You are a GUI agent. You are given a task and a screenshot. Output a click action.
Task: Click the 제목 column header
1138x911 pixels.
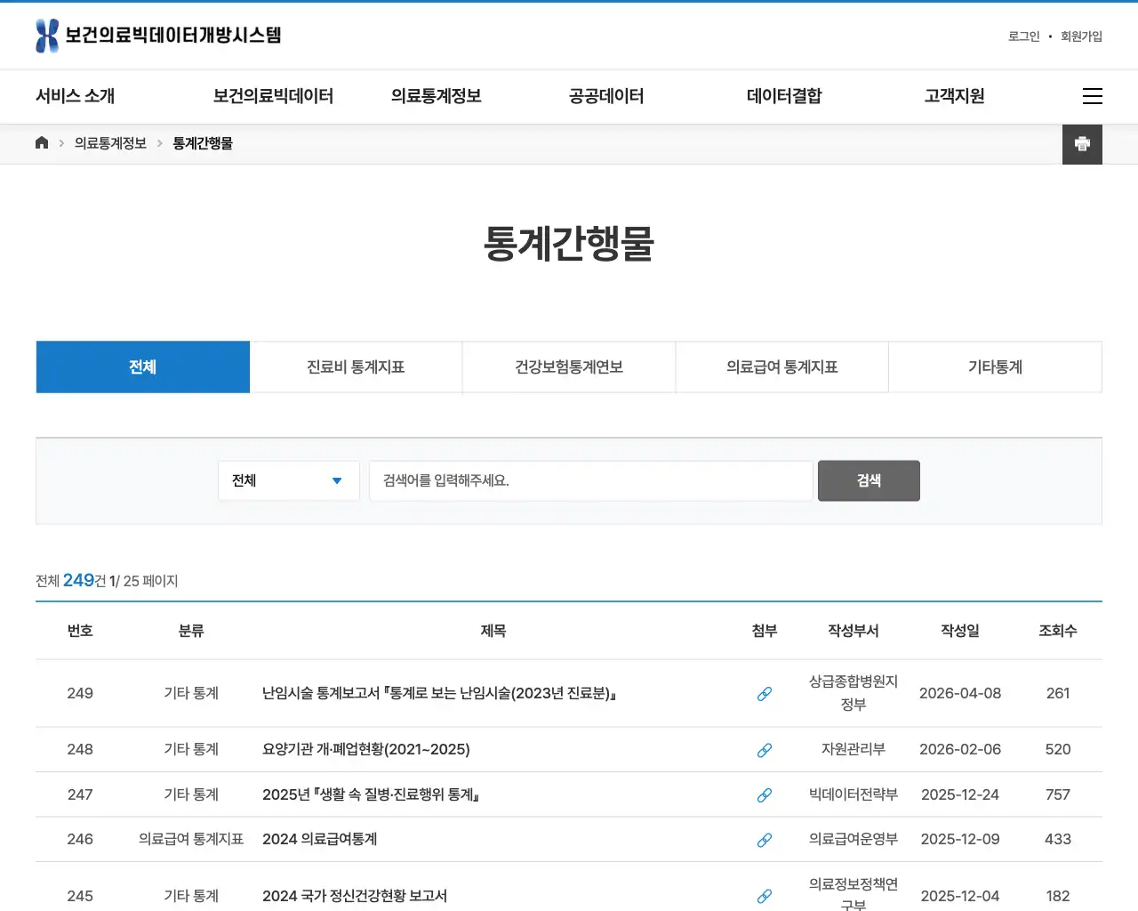493,631
